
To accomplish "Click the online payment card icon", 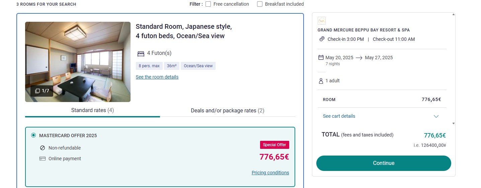I will tap(43, 159).
